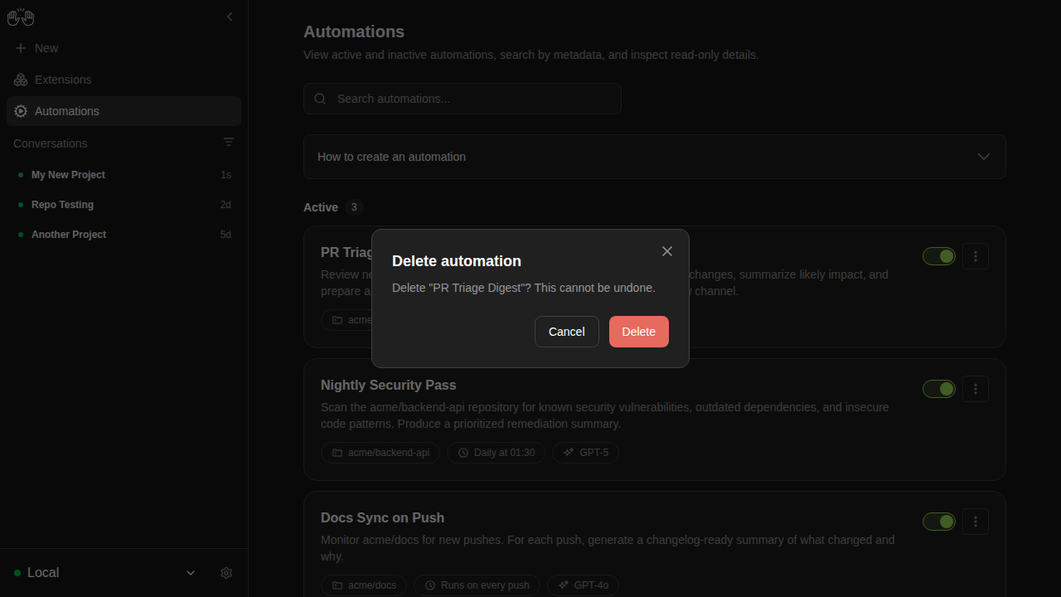
Task: Click the plus icon beside New
Action: click(21, 48)
